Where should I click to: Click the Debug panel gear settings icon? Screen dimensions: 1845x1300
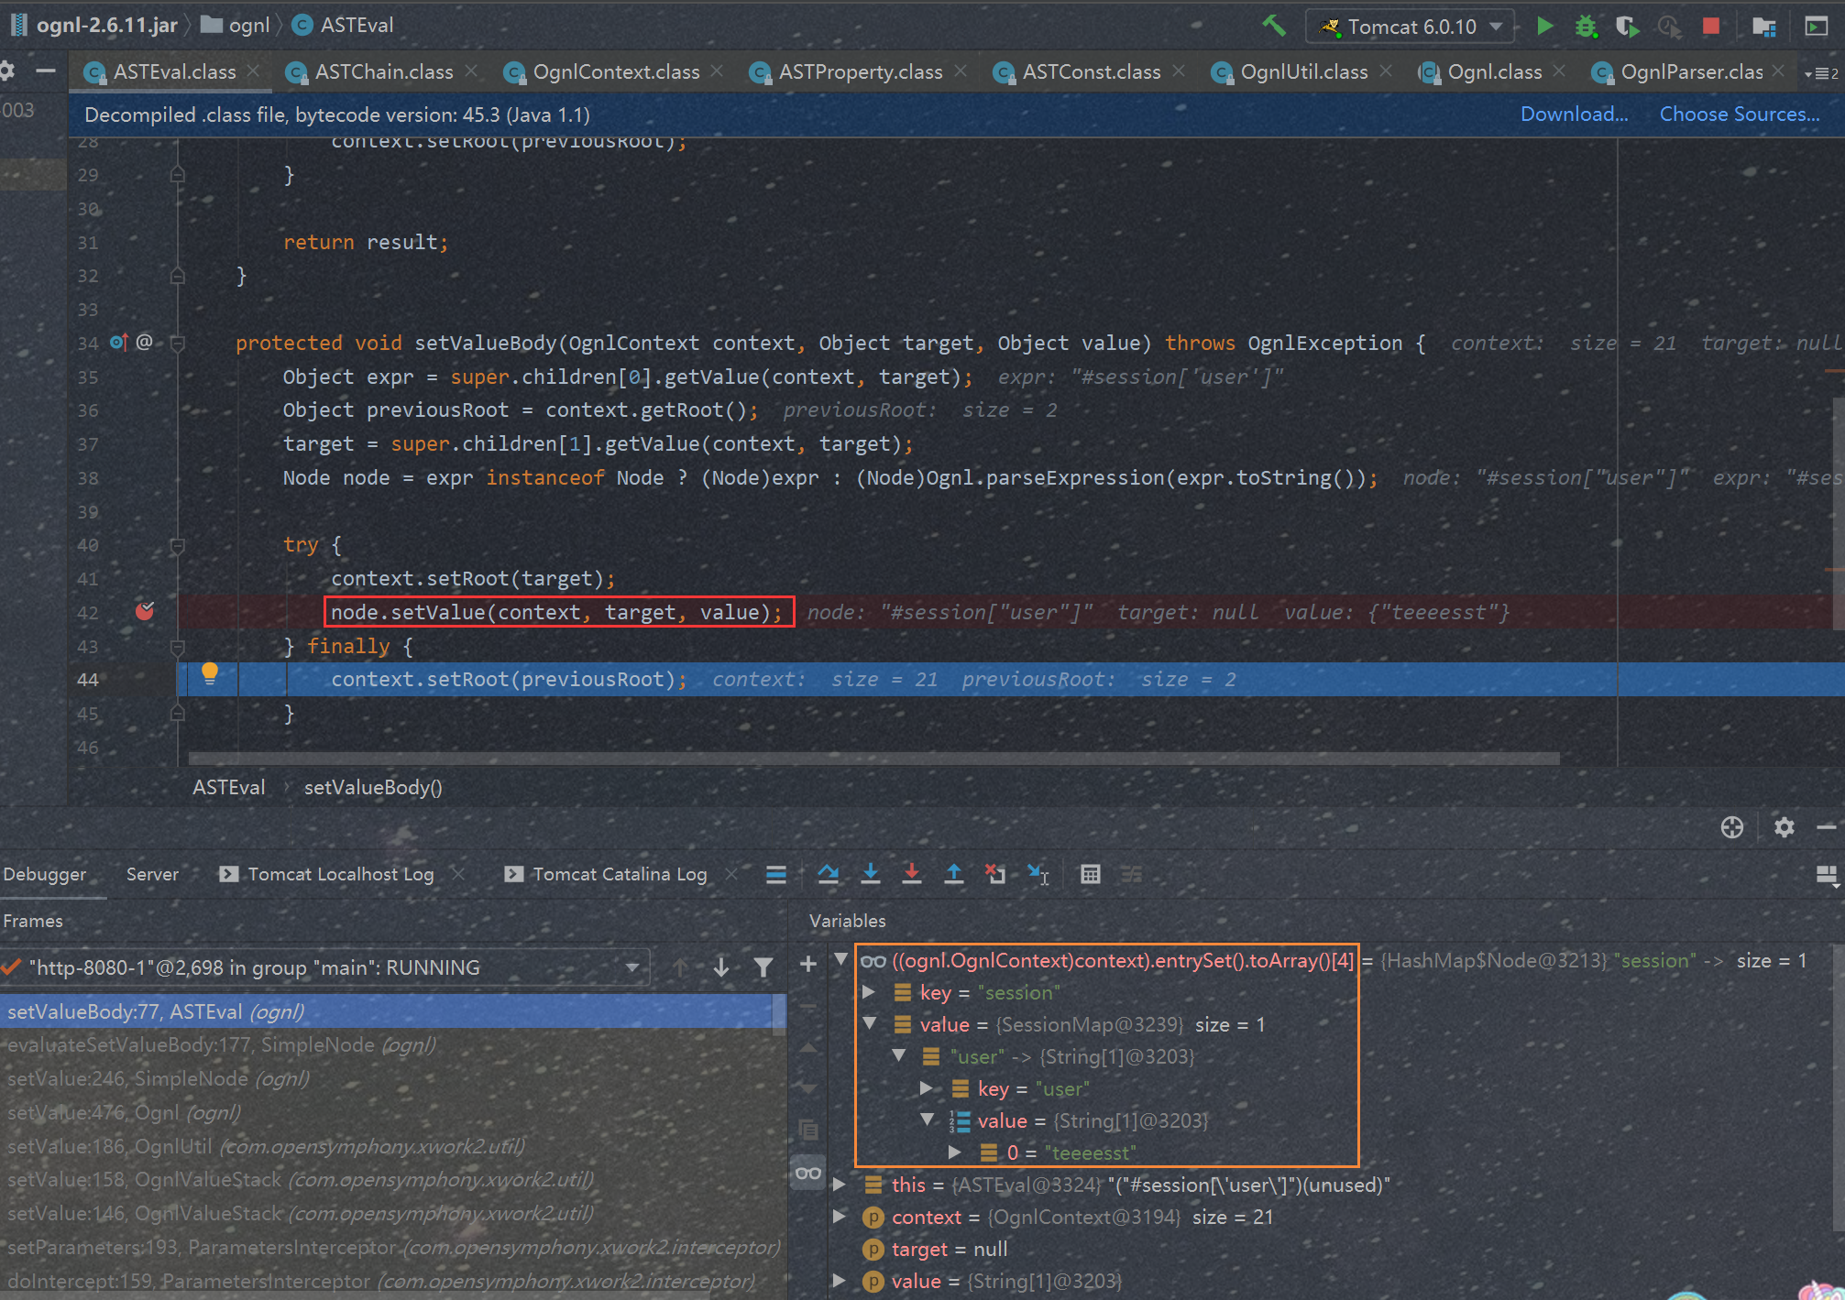click(x=1784, y=827)
